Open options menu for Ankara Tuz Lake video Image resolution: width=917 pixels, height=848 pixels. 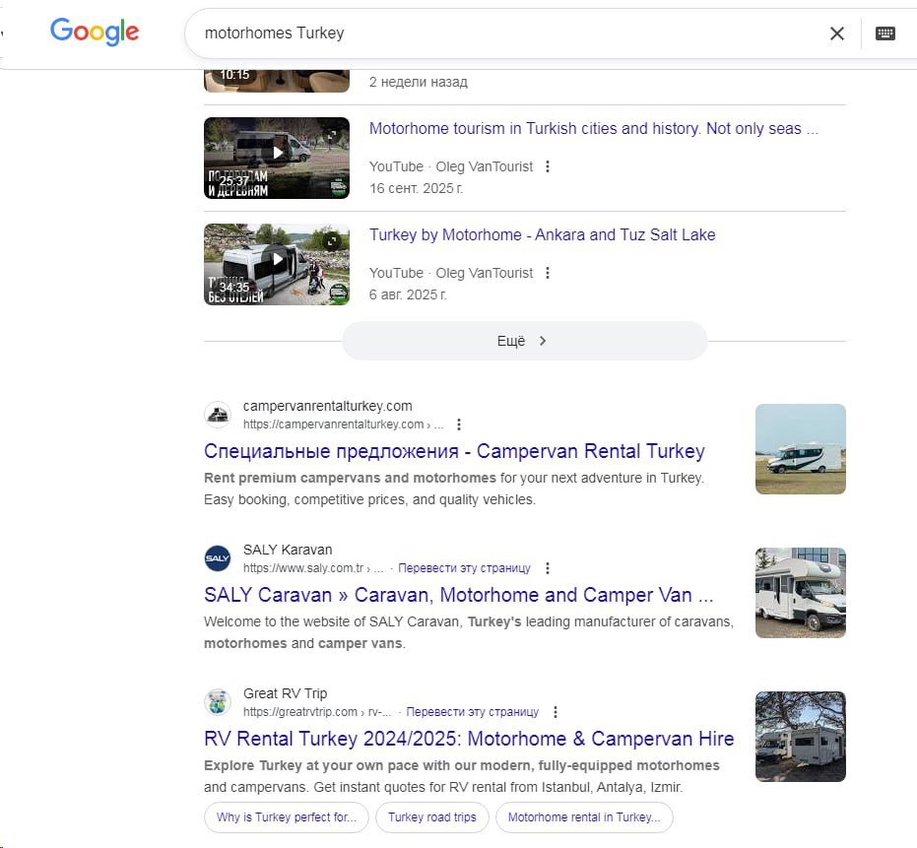(x=548, y=273)
